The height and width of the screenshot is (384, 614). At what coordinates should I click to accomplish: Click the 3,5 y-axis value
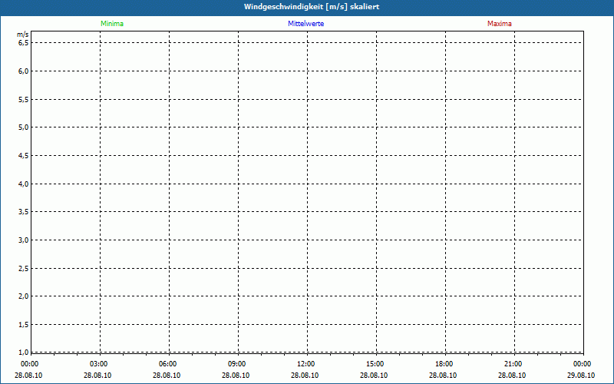pos(24,212)
